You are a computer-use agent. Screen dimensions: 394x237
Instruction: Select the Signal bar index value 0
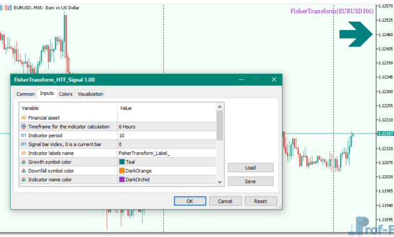coord(166,144)
